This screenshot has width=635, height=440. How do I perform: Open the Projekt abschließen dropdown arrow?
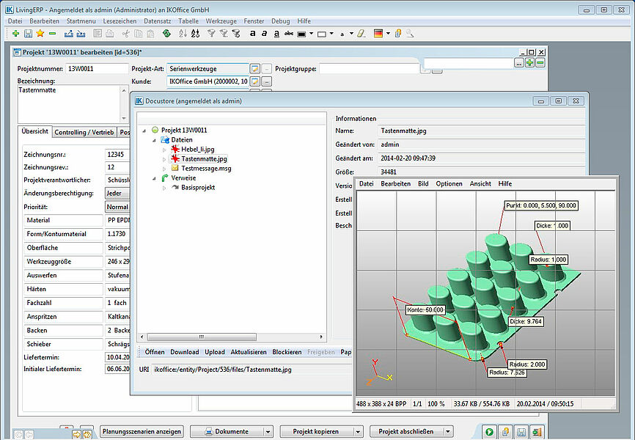point(448,432)
